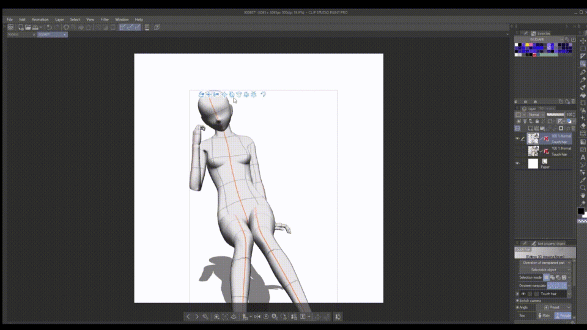Toggle visibility of the Paper layer
The height and width of the screenshot is (330, 587).
click(x=517, y=164)
